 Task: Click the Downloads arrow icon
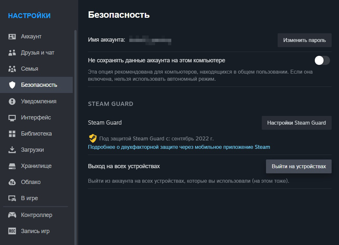coord(12,150)
